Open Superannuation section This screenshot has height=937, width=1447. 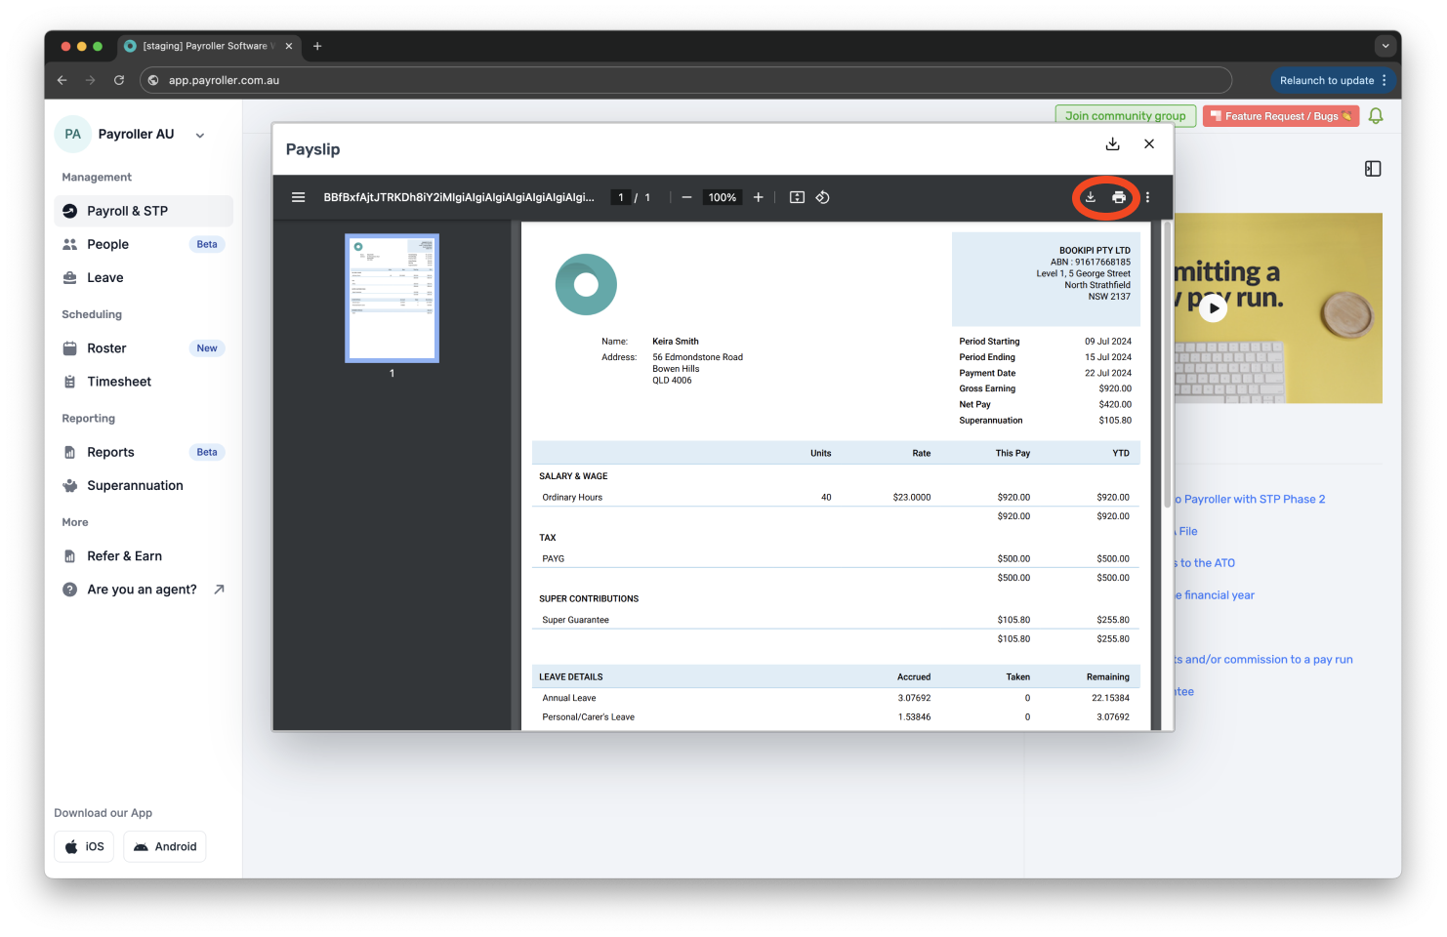[x=144, y=485]
